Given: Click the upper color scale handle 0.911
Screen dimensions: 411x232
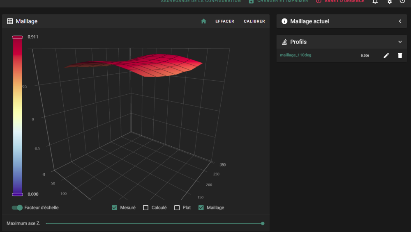Looking at the screenshot, I should pos(18,37).
